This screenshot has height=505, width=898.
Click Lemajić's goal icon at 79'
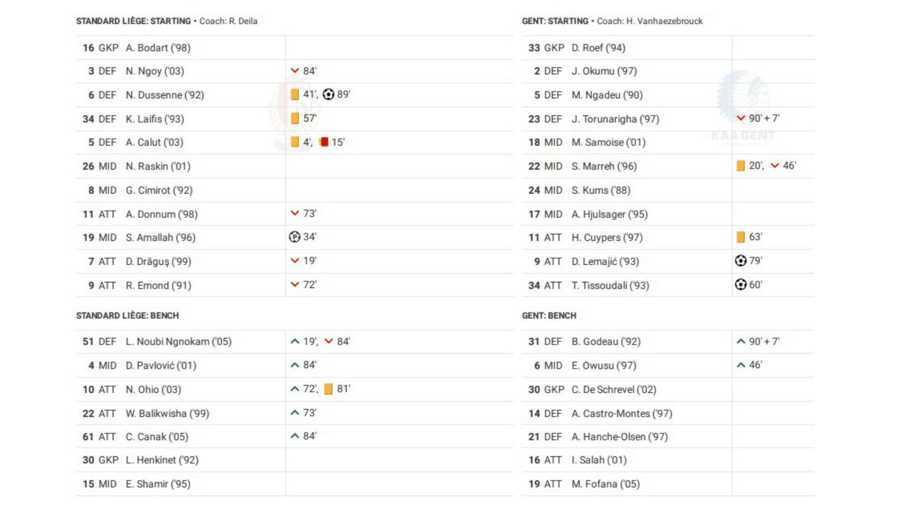[x=740, y=260]
